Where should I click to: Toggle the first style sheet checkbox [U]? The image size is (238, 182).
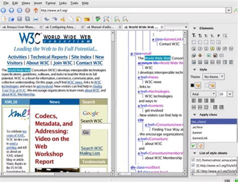coord(193,160)
